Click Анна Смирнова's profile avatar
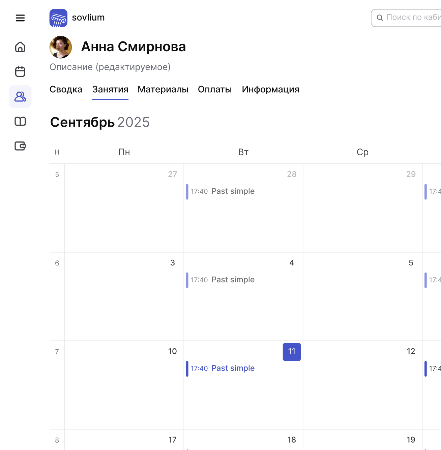This screenshot has width=441, height=450. click(x=61, y=47)
